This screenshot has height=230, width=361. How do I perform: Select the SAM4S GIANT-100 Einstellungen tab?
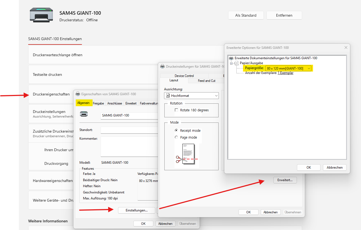[x=55, y=39]
